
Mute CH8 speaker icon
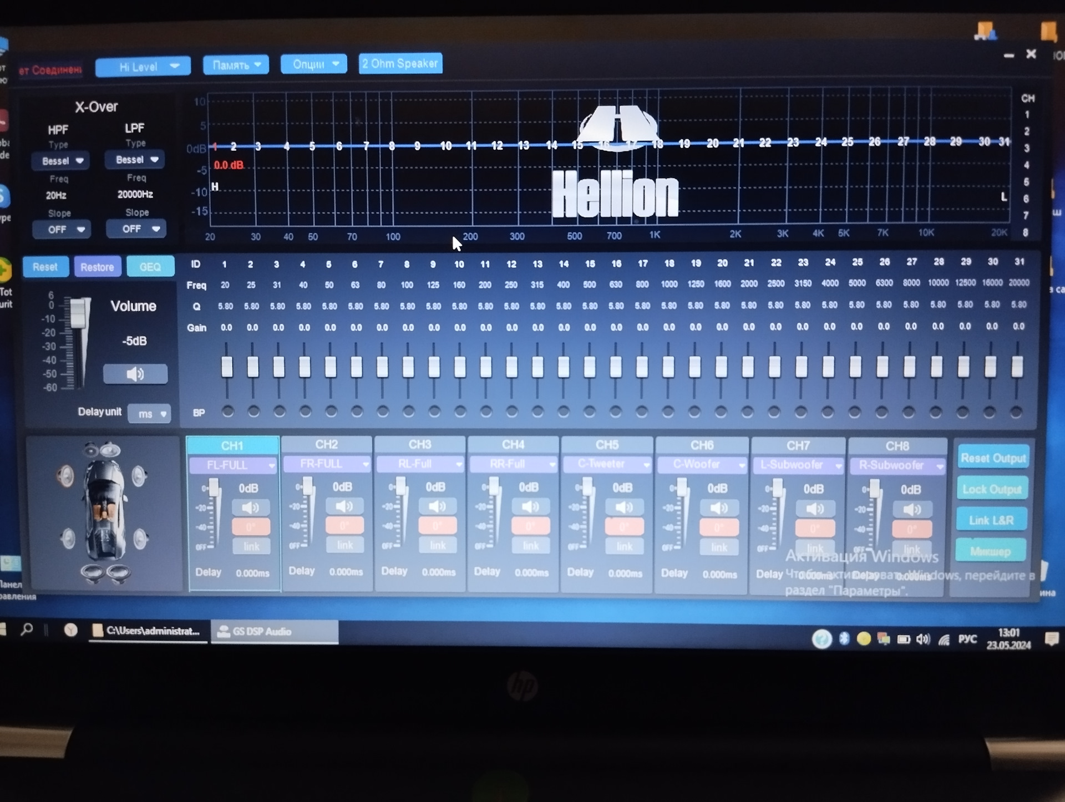(911, 509)
